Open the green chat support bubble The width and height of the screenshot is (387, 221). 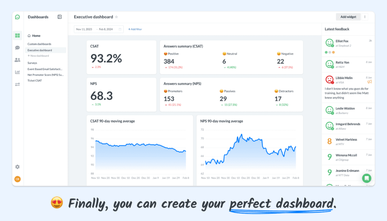(x=366, y=178)
